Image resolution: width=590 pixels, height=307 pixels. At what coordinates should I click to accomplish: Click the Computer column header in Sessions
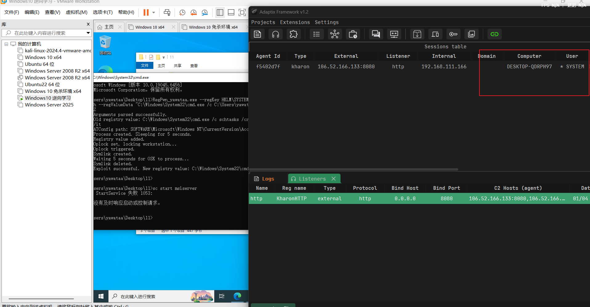coord(529,56)
